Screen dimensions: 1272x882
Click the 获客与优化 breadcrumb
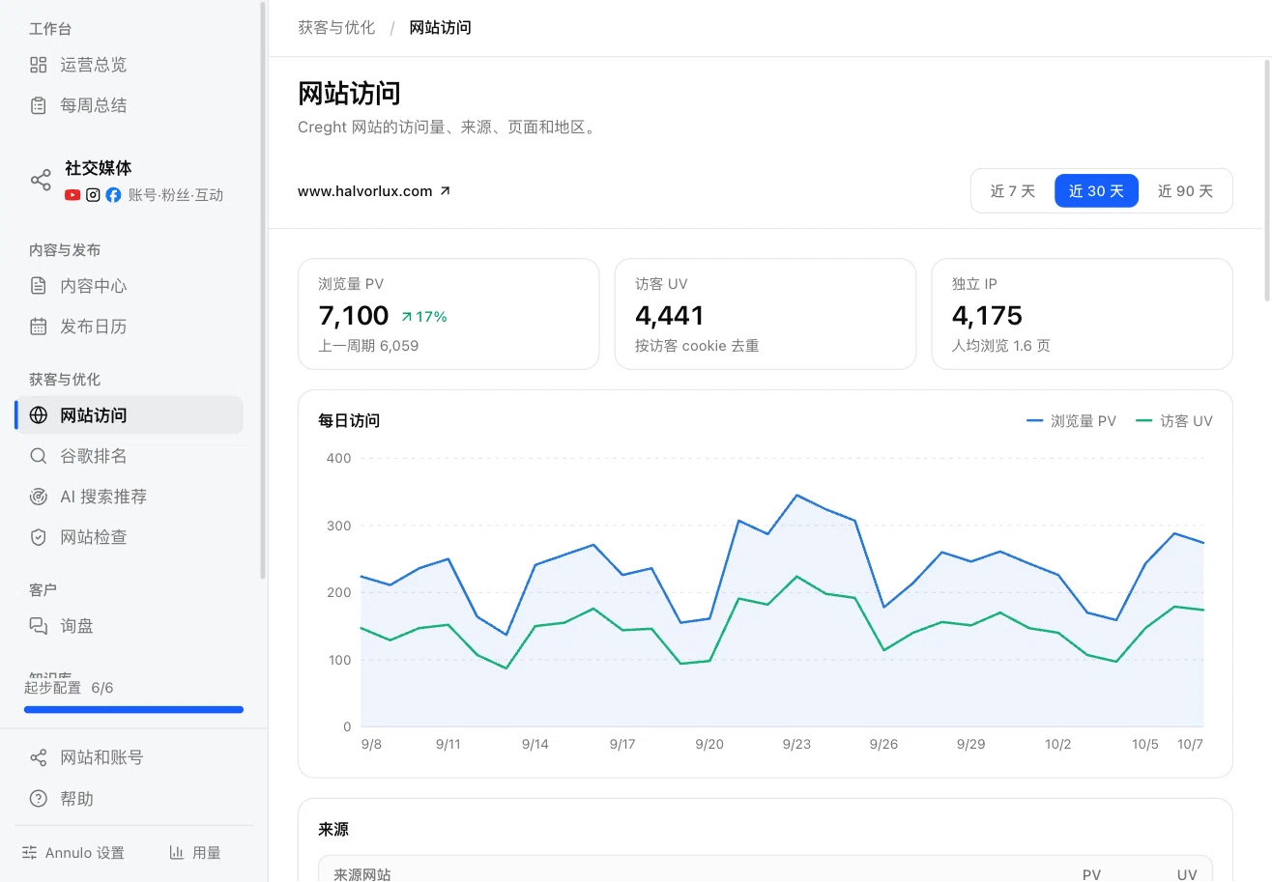tap(336, 27)
